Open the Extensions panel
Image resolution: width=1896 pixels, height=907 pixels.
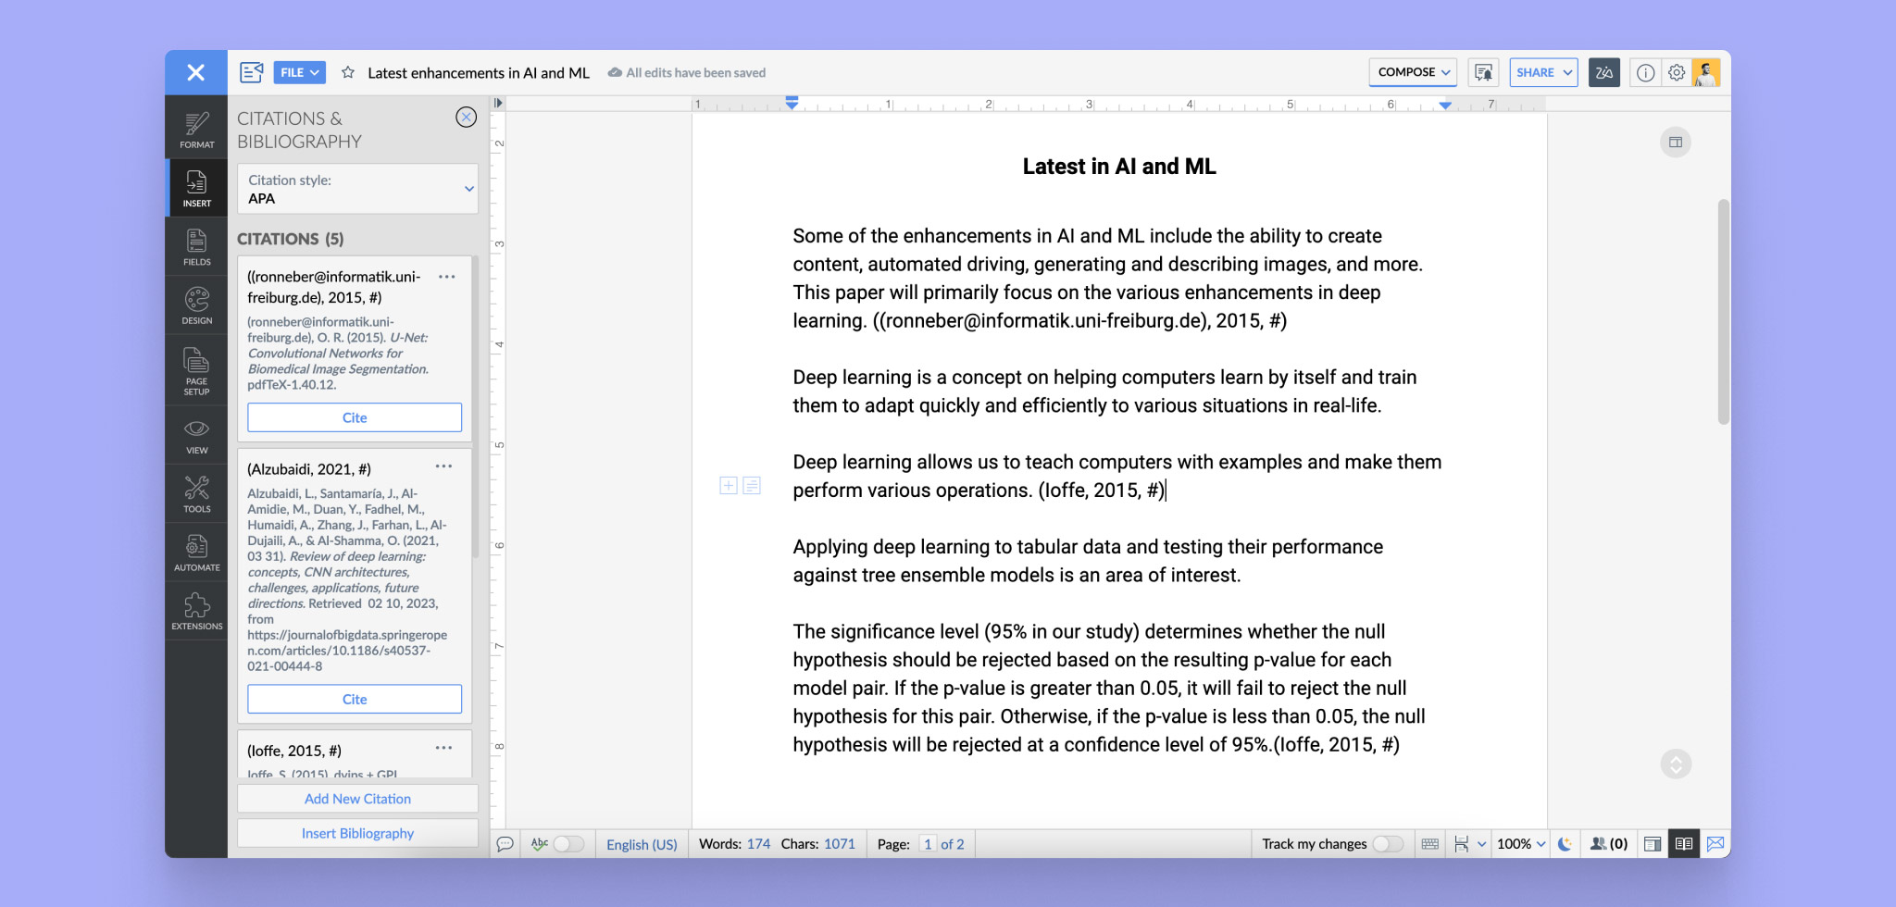click(196, 612)
